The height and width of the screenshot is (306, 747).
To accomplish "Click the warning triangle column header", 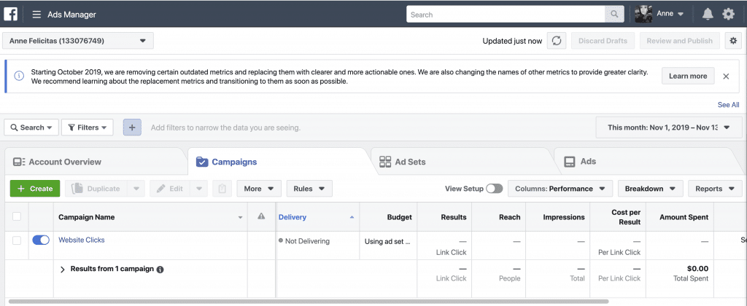I will [261, 216].
